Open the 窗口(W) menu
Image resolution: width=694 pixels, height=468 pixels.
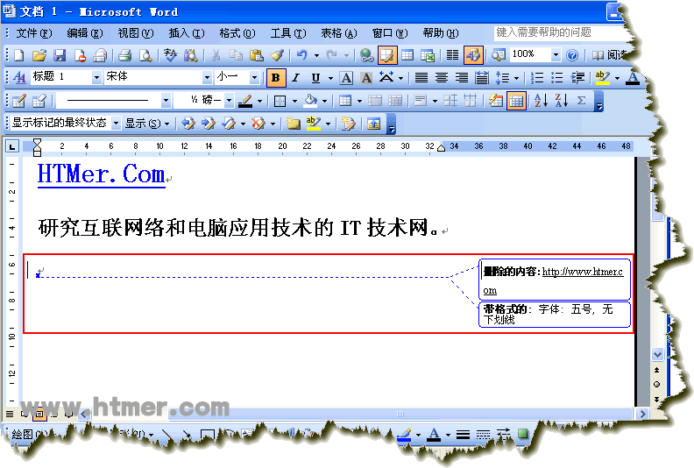[x=389, y=33]
